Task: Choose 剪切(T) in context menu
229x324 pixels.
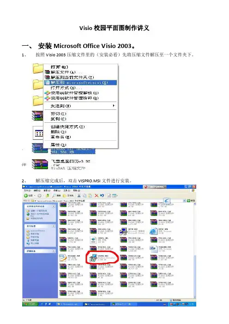Action: point(80,114)
